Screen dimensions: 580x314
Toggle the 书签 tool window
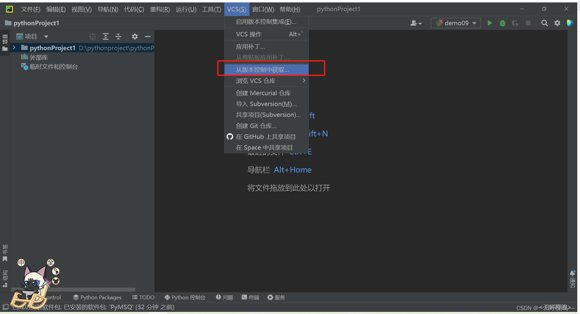pyautogui.click(x=5, y=252)
